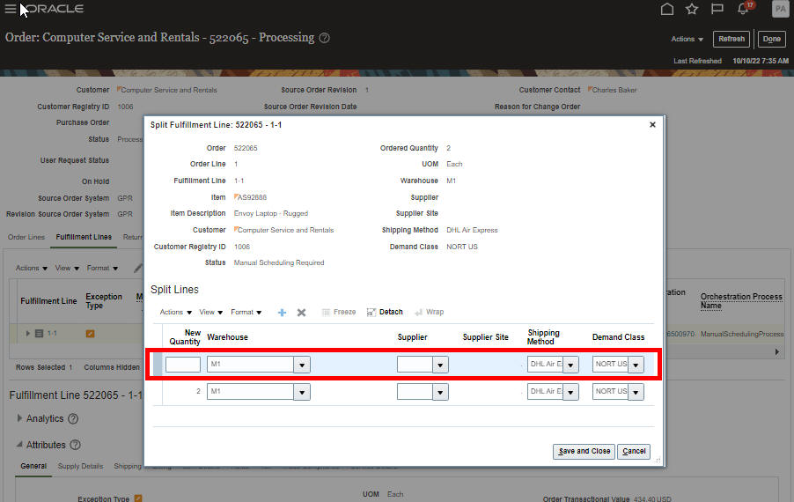Click Fulfillment Line column header
The height and width of the screenshot is (502, 794).
pos(48,301)
